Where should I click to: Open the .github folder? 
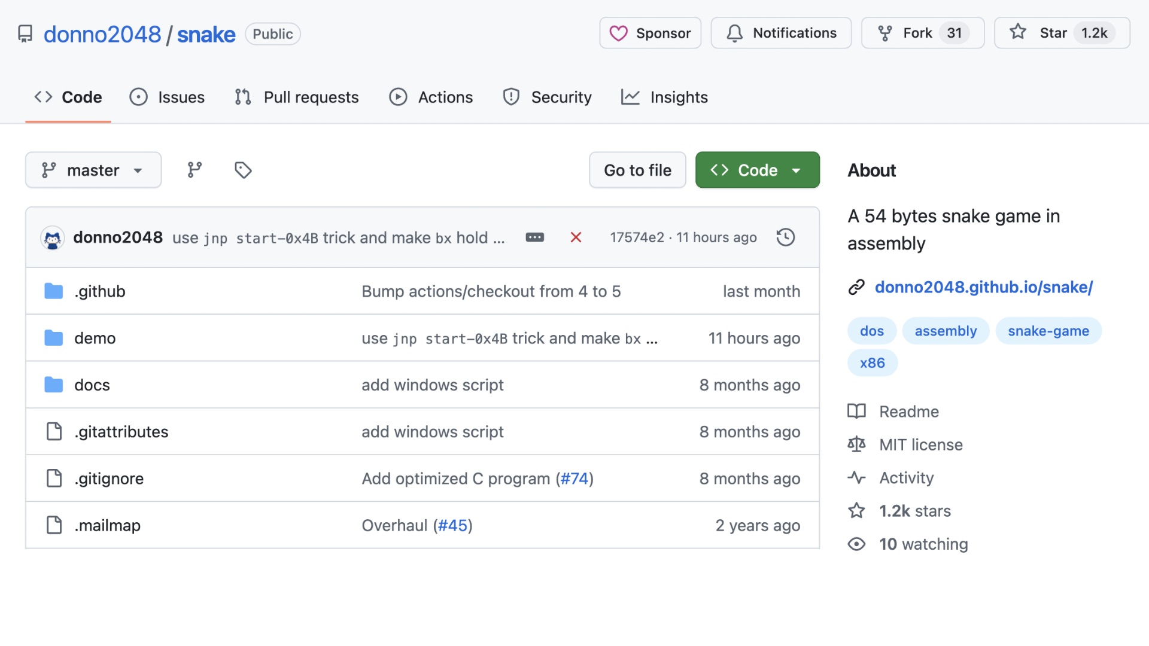click(99, 291)
